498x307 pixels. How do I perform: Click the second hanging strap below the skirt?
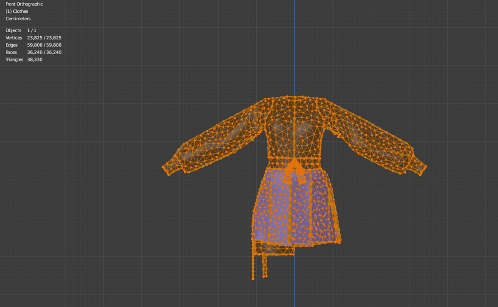coord(265,266)
